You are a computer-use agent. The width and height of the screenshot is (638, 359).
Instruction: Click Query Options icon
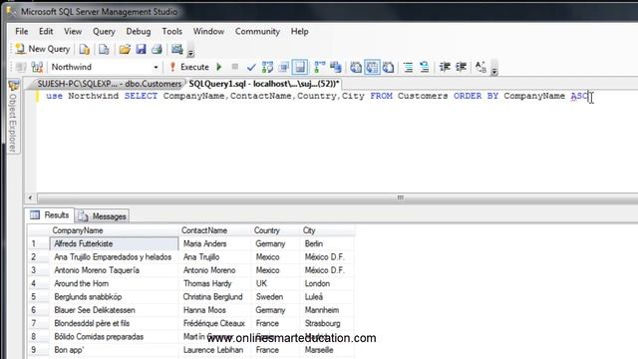click(x=283, y=67)
